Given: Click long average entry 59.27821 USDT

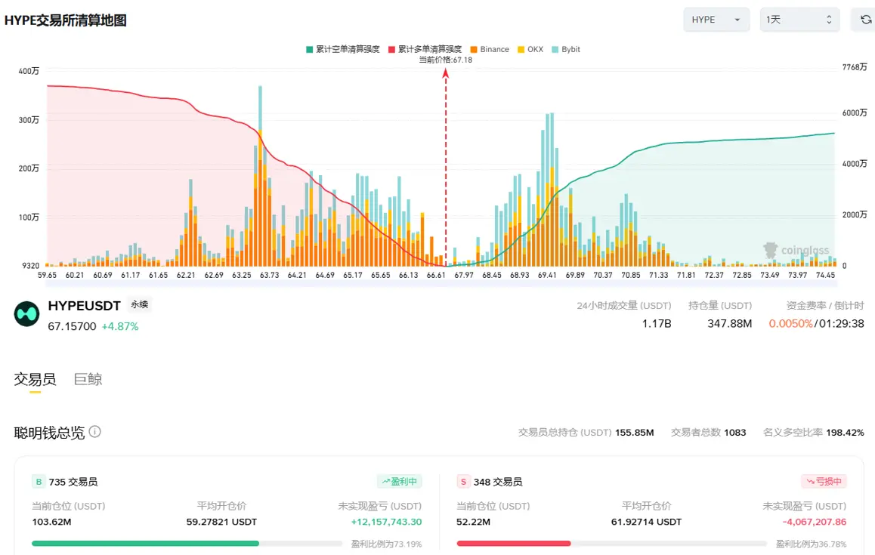Looking at the screenshot, I should (x=221, y=522).
